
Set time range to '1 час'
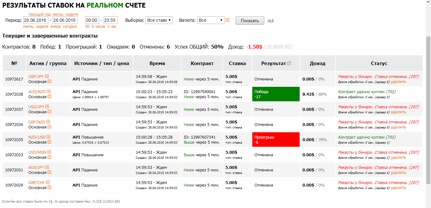point(112,27)
